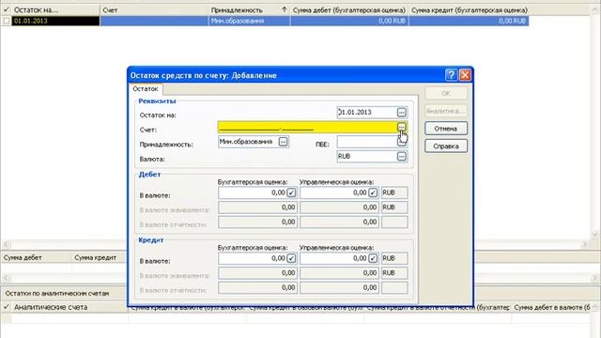Image resolution: width=601 pixels, height=338 pixels.
Task: Click check mark beside 'Аналитические счета' header
Action: pyautogui.click(x=7, y=307)
